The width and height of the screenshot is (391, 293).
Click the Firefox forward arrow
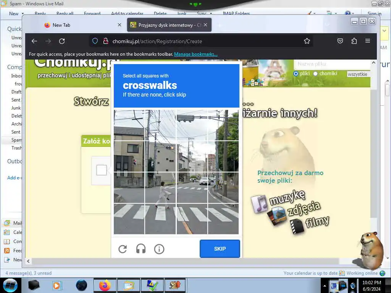48,41
